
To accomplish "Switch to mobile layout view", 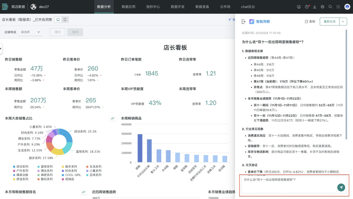I will [x=65, y=20].
